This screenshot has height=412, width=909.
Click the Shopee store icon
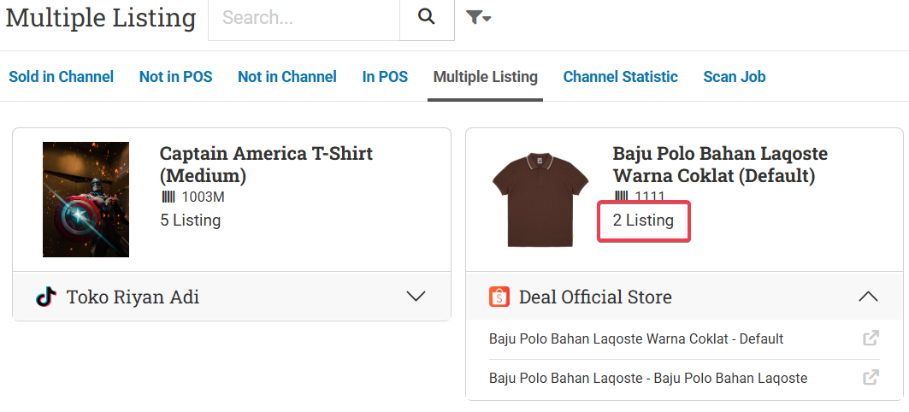(499, 297)
